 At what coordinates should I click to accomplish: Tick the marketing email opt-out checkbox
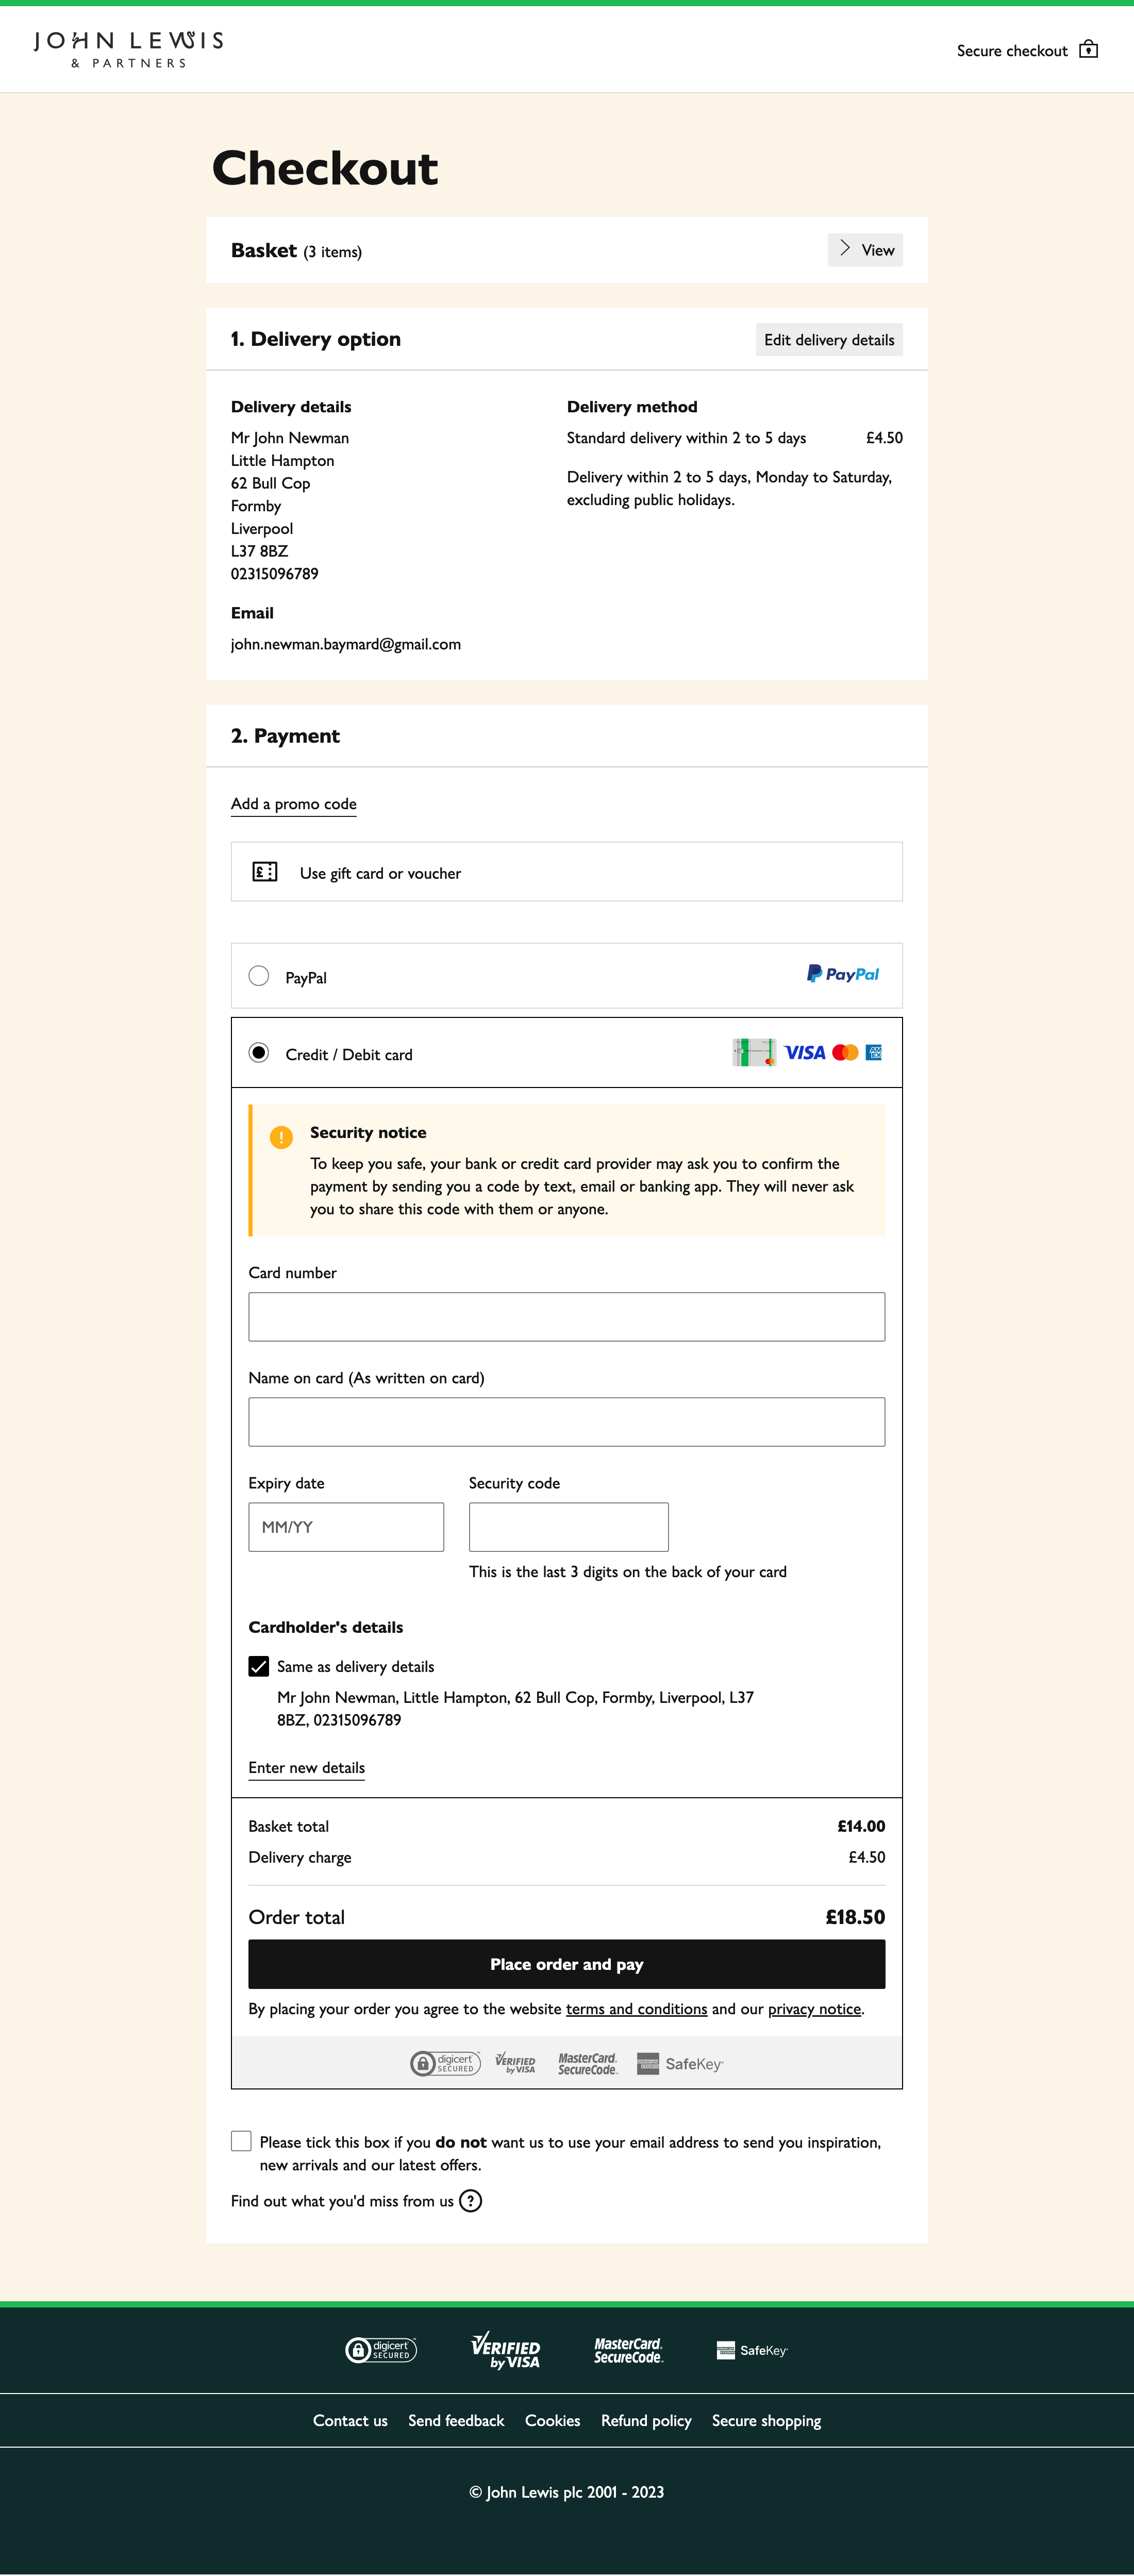(x=241, y=2141)
